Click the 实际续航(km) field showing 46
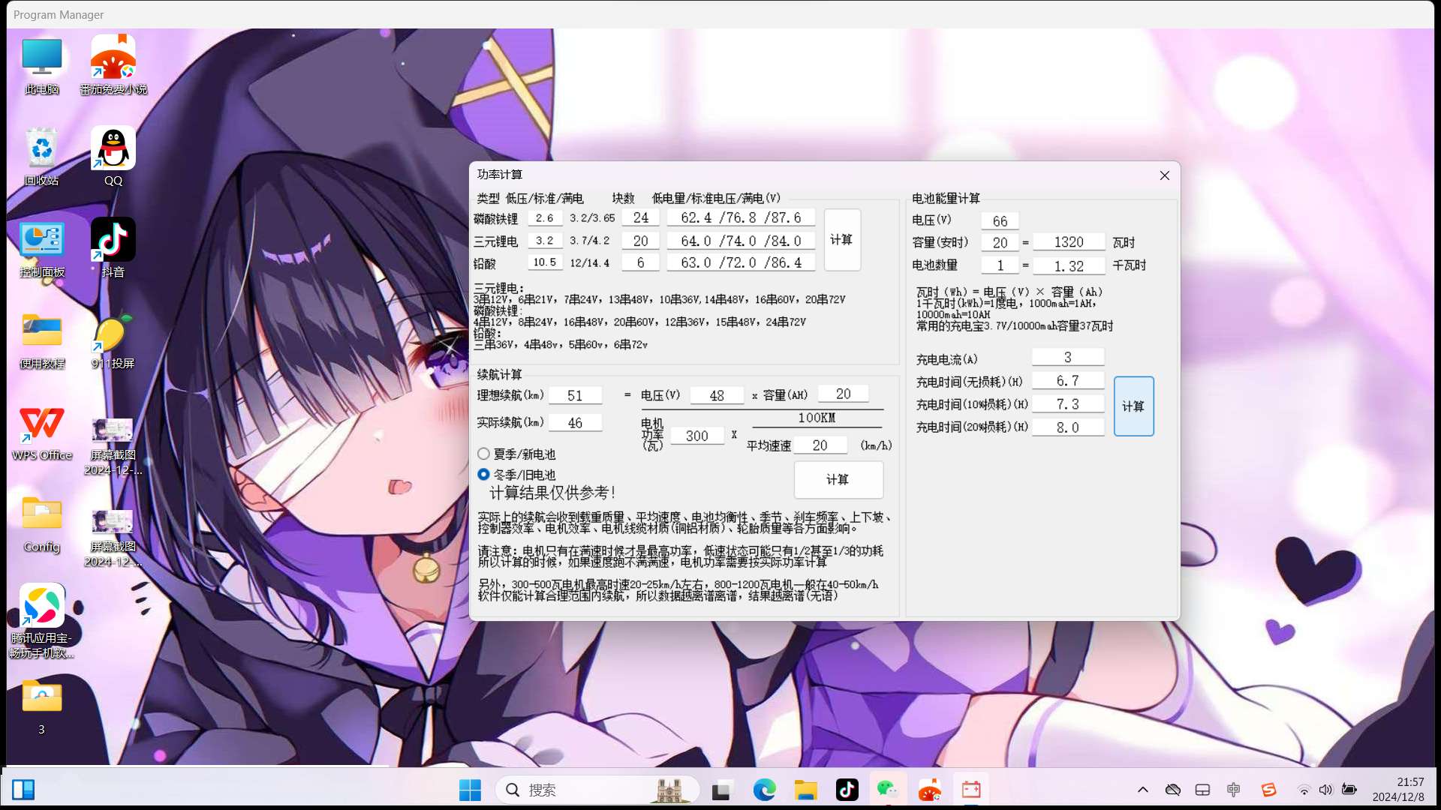The height and width of the screenshot is (810, 1441). tap(575, 423)
